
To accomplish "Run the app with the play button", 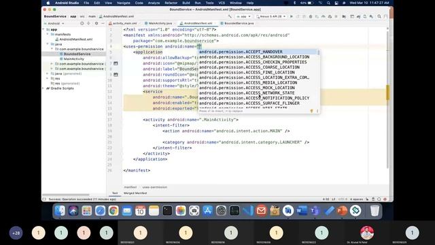I will pyautogui.click(x=292, y=16).
